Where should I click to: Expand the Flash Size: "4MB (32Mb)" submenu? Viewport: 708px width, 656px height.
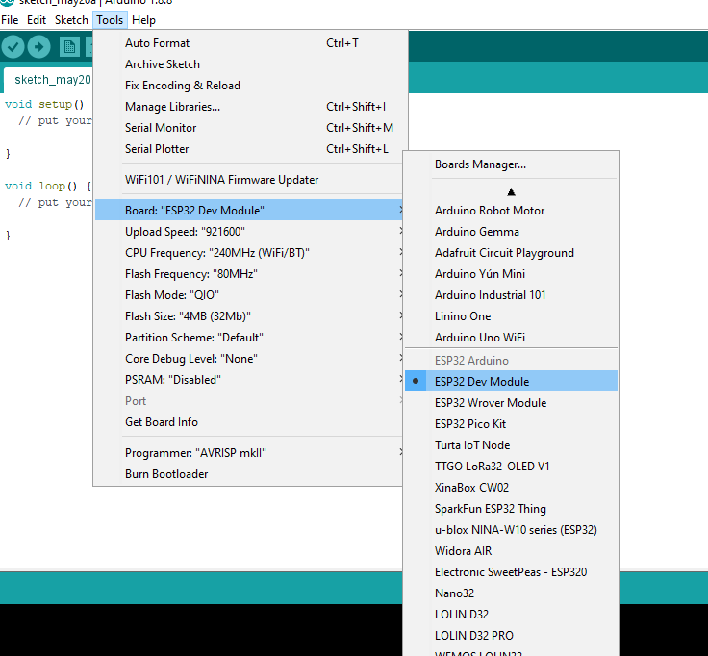tap(248, 316)
